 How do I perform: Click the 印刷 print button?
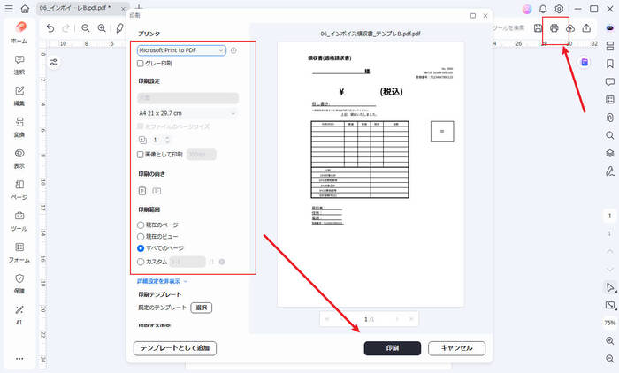point(393,348)
